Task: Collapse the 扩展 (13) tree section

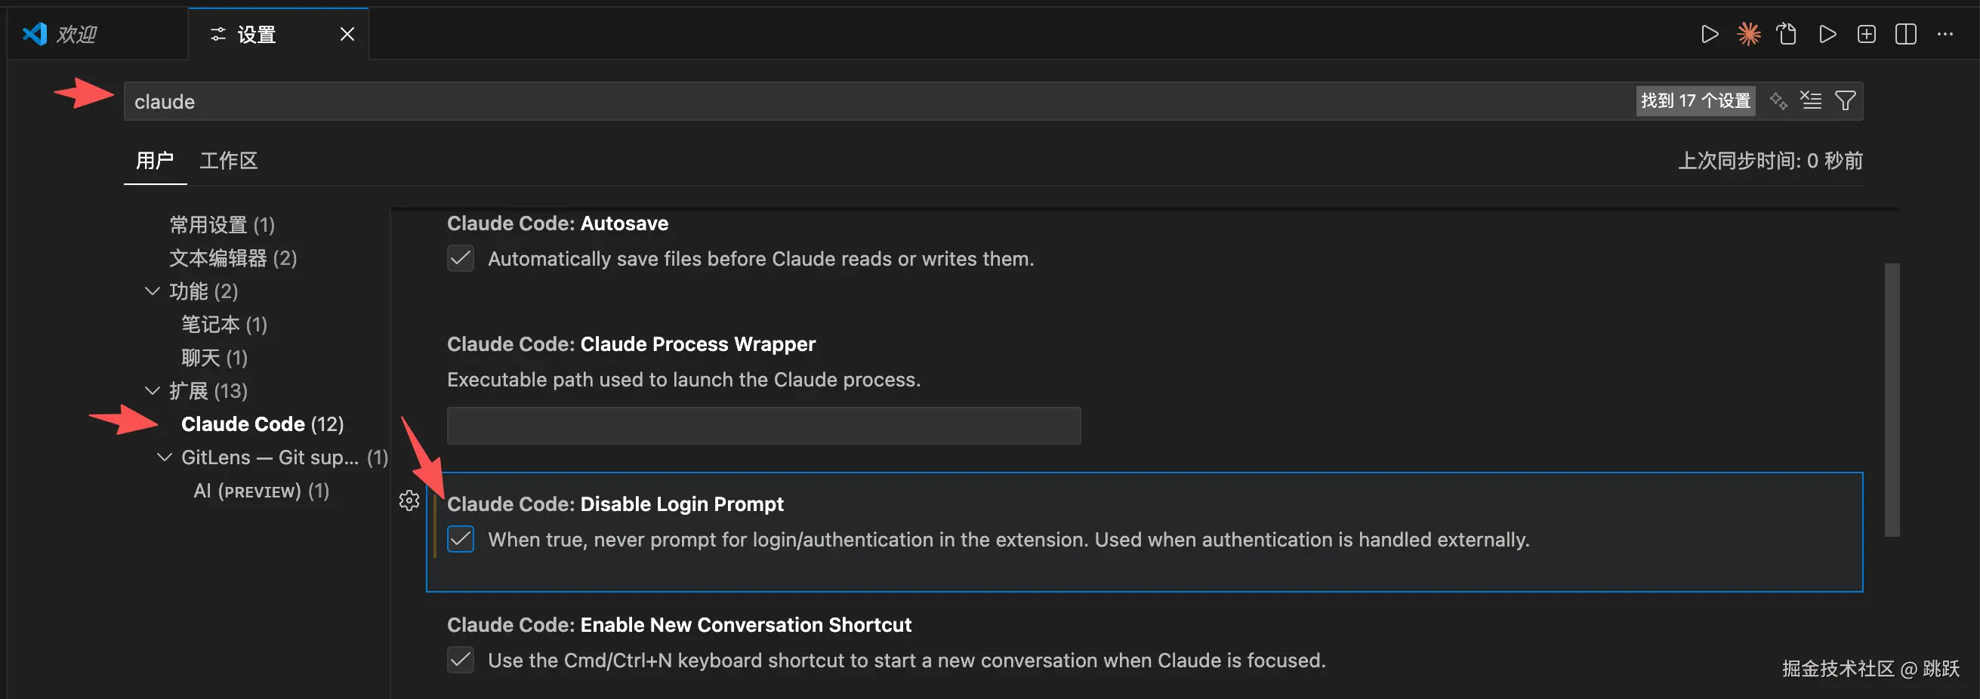Action: pos(153,391)
